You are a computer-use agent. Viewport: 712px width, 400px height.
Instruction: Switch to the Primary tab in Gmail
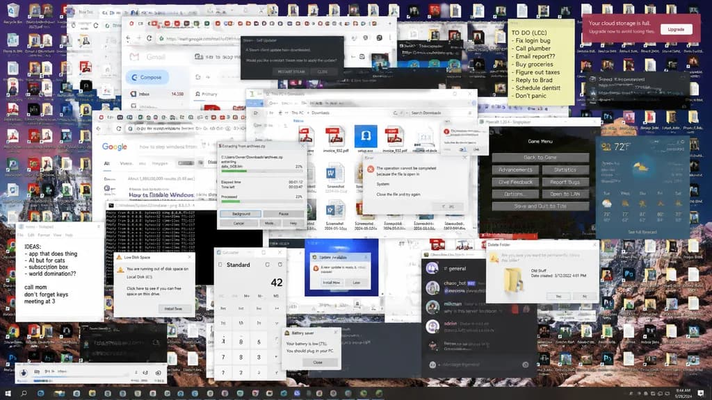coord(207,94)
